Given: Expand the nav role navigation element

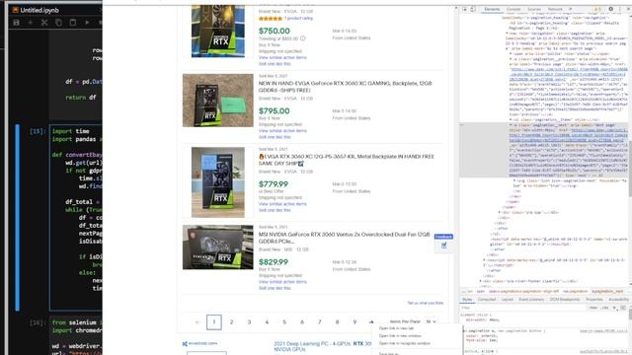Looking at the screenshot, I should coord(508,33).
